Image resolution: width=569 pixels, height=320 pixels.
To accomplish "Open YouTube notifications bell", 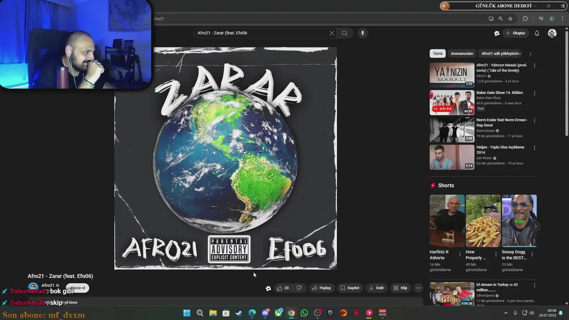I will [537, 33].
